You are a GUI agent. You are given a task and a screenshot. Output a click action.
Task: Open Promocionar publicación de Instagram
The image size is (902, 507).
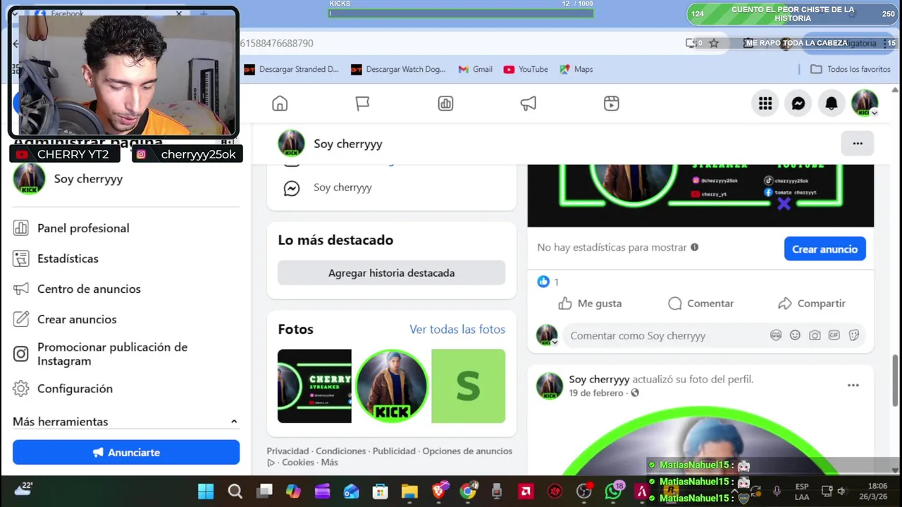click(x=112, y=354)
